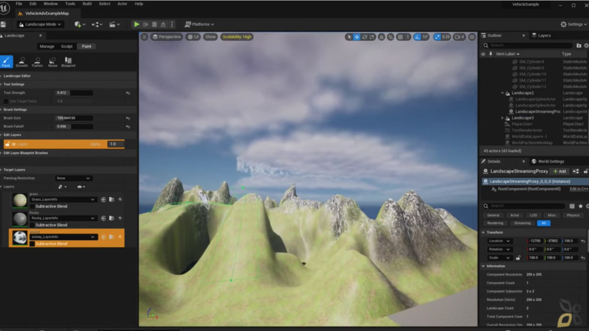
Task: Open the snowy_LayerInfo asset dropdown
Action: tap(63, 237)
